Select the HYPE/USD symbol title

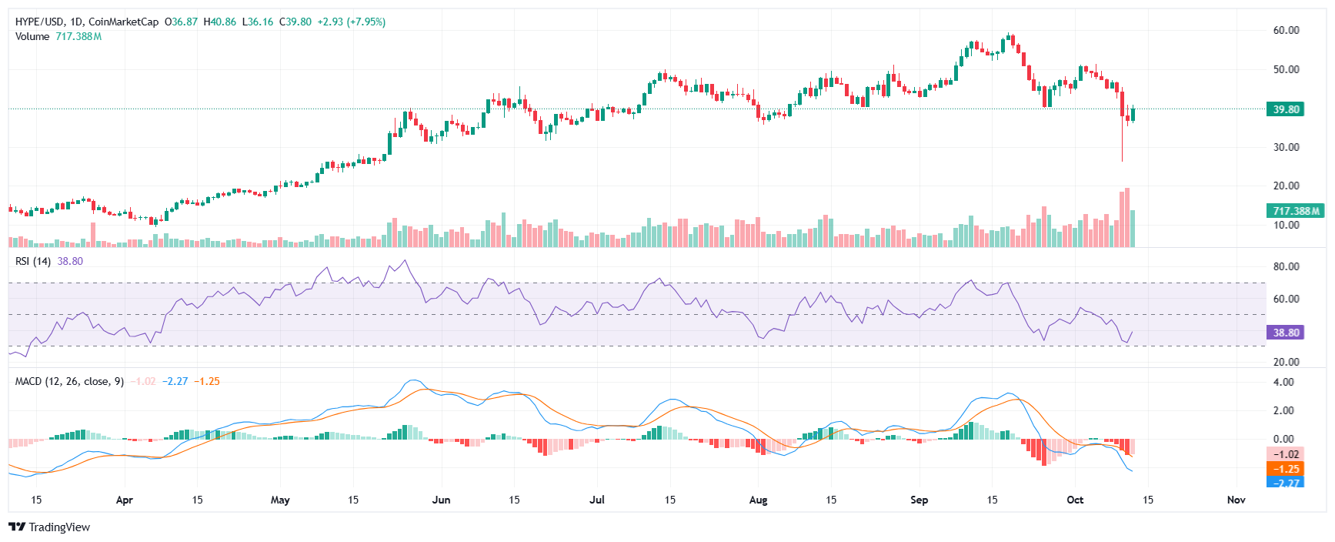click(x=39, y=22)
